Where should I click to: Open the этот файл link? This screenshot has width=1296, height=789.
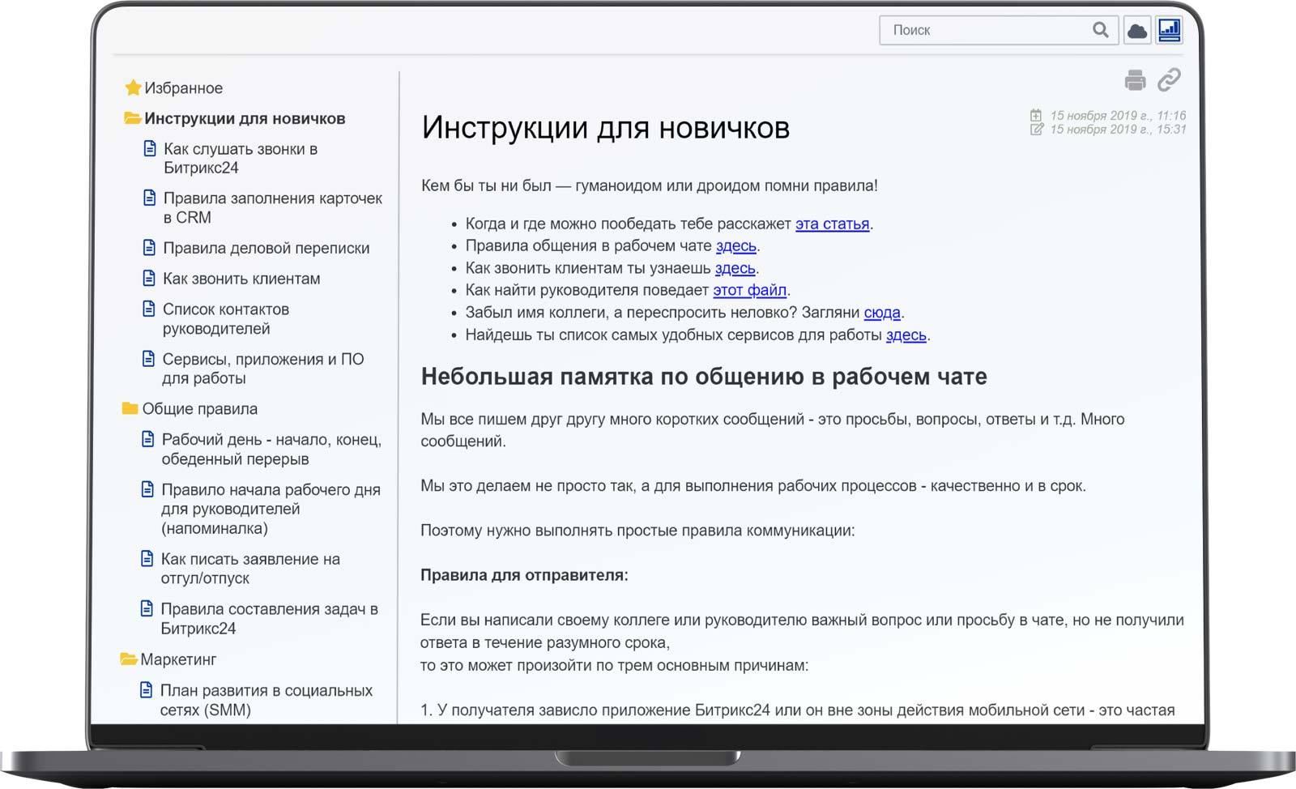pos(749,290)
